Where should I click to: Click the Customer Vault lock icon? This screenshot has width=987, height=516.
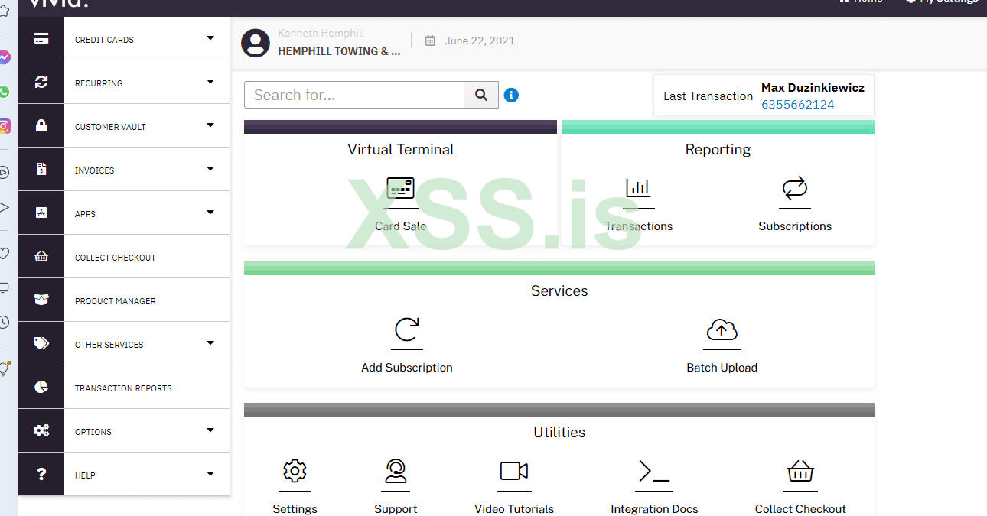[x=41, y=126]
